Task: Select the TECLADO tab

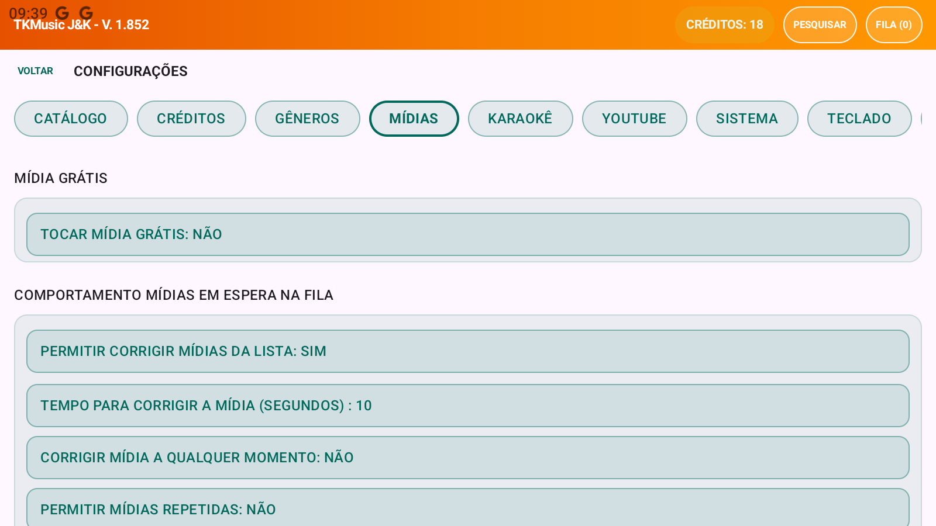Action: point(859,119)
